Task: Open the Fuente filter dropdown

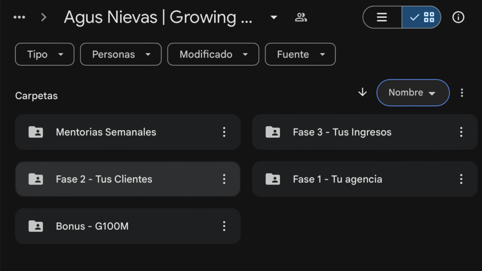Action: (x=300, y=54)
